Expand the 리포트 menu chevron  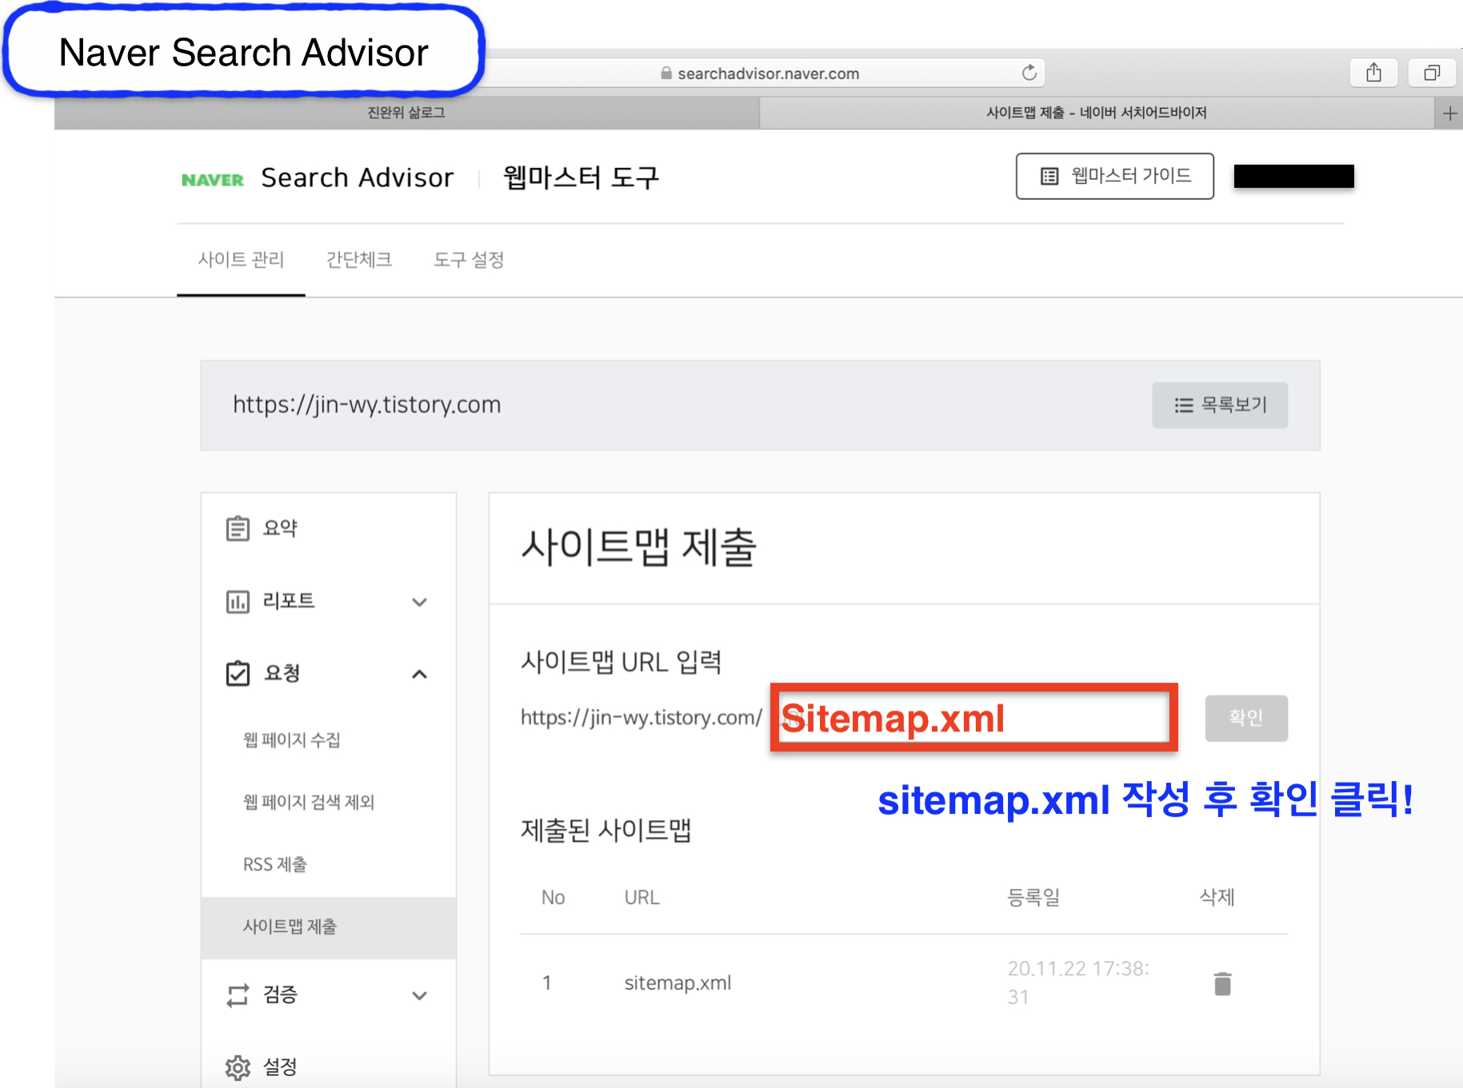pos(419,602)
